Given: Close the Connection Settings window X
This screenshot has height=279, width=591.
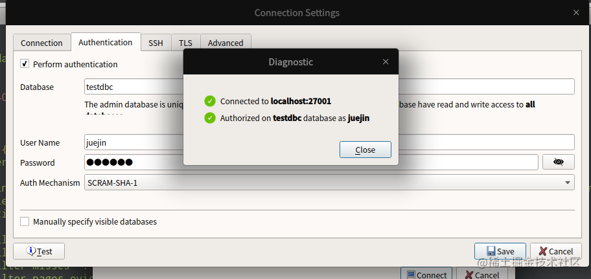Looking at the screenshot, I should pos(576,12).
